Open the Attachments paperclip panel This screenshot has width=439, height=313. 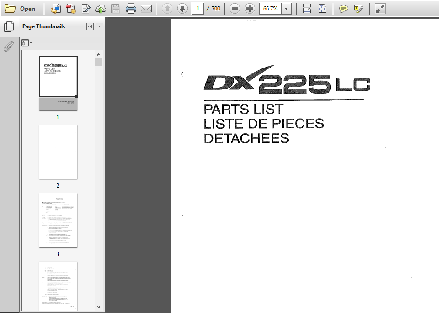click(x=9, y=46)
